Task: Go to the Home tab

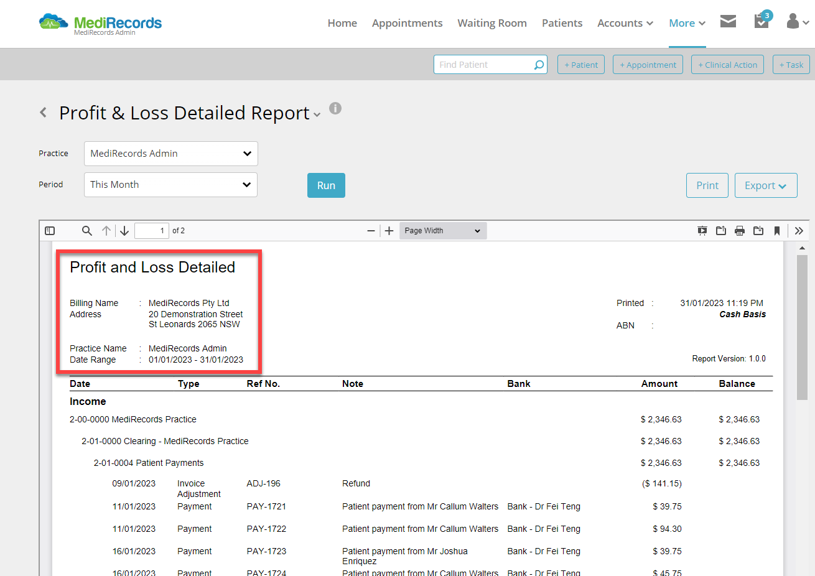Action: [342, 23]
